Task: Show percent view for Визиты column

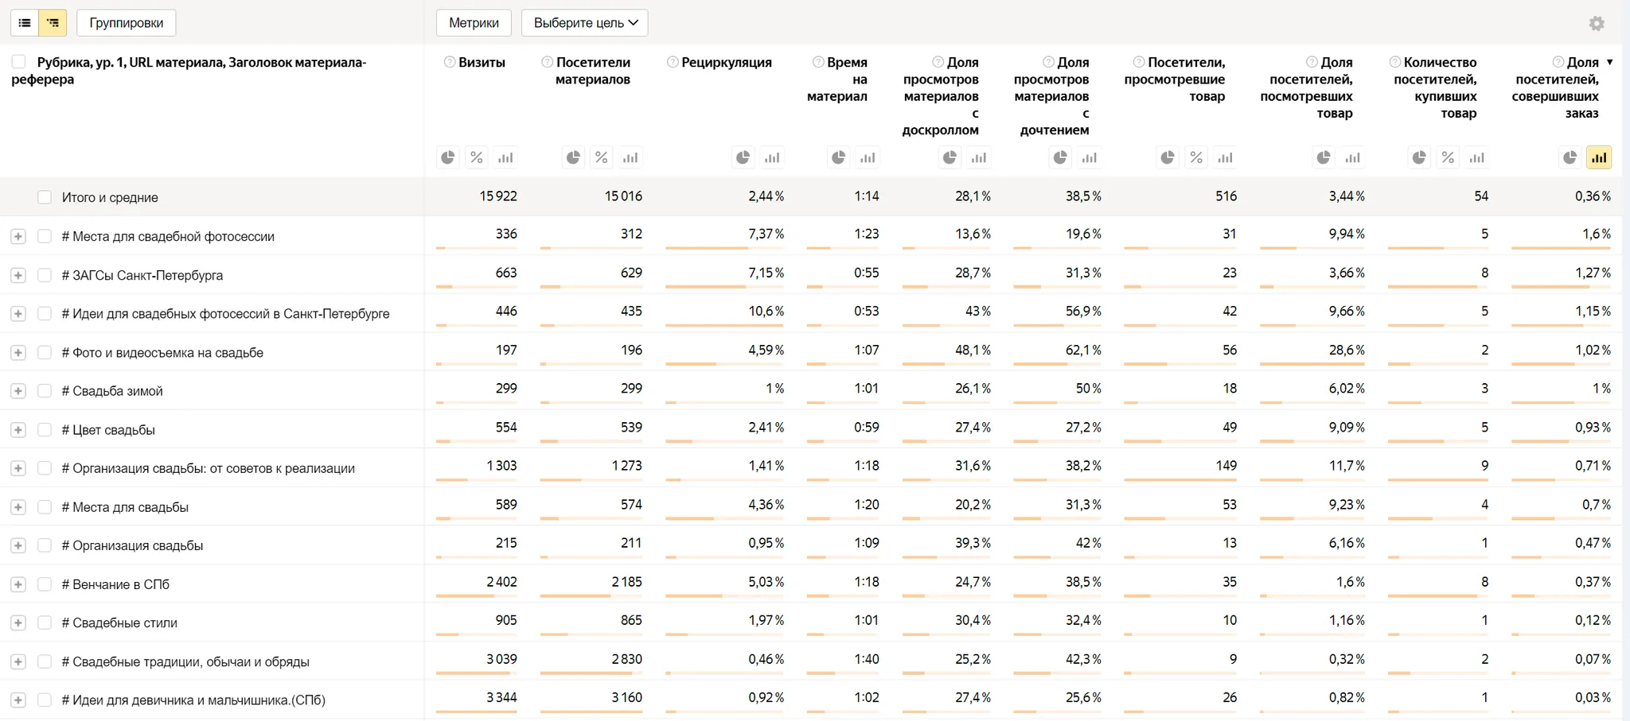Action: [477, 157]
